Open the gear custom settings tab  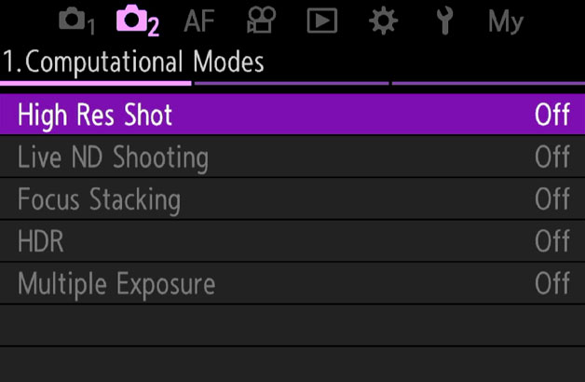pyautogui.click(x=382, y=20)
